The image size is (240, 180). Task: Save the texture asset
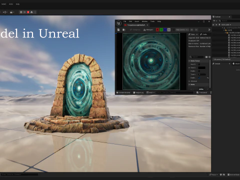pos(118,29)
